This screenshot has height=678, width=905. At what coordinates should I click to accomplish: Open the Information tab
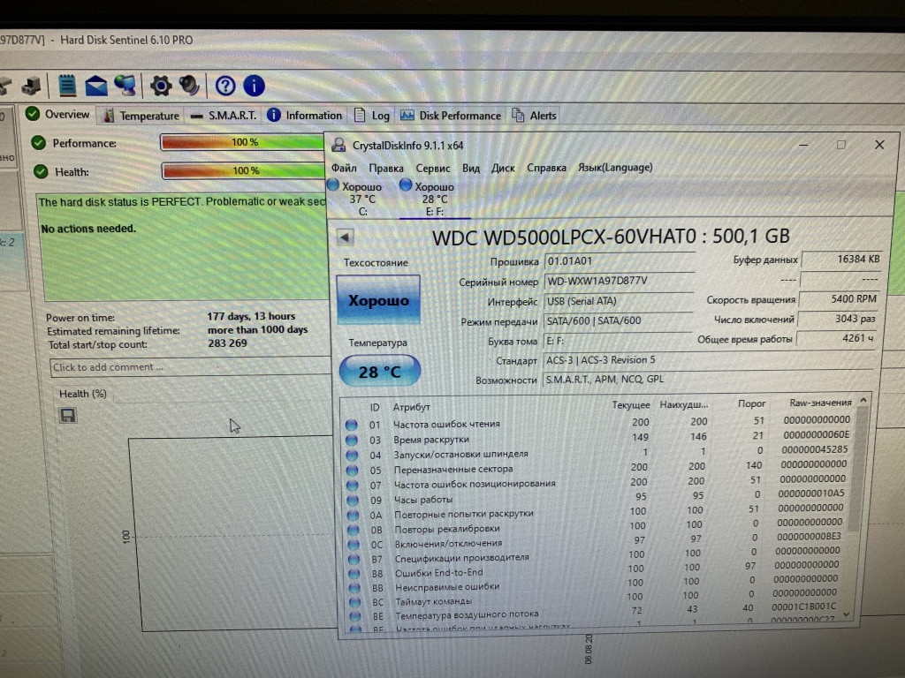click(x=305, y=116)
